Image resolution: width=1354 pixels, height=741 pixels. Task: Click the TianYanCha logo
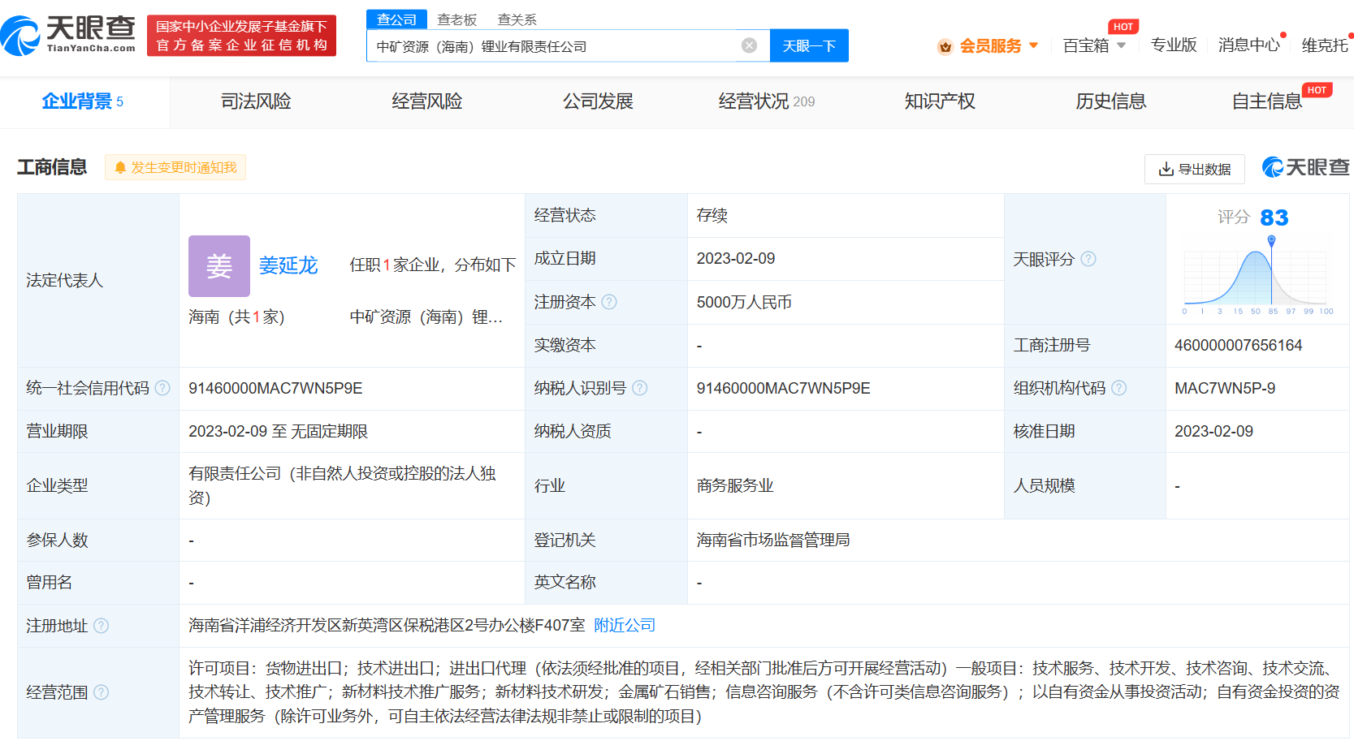point(68,35)
